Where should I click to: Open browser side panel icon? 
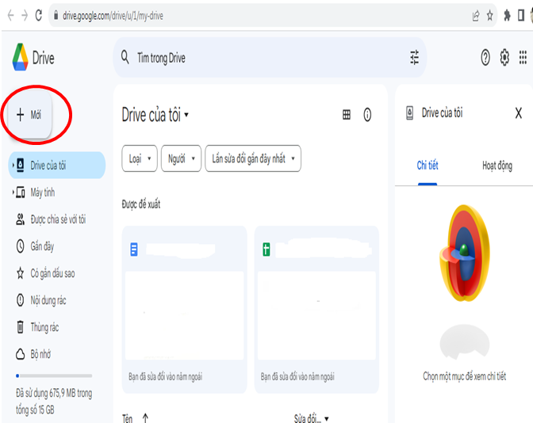521,15
